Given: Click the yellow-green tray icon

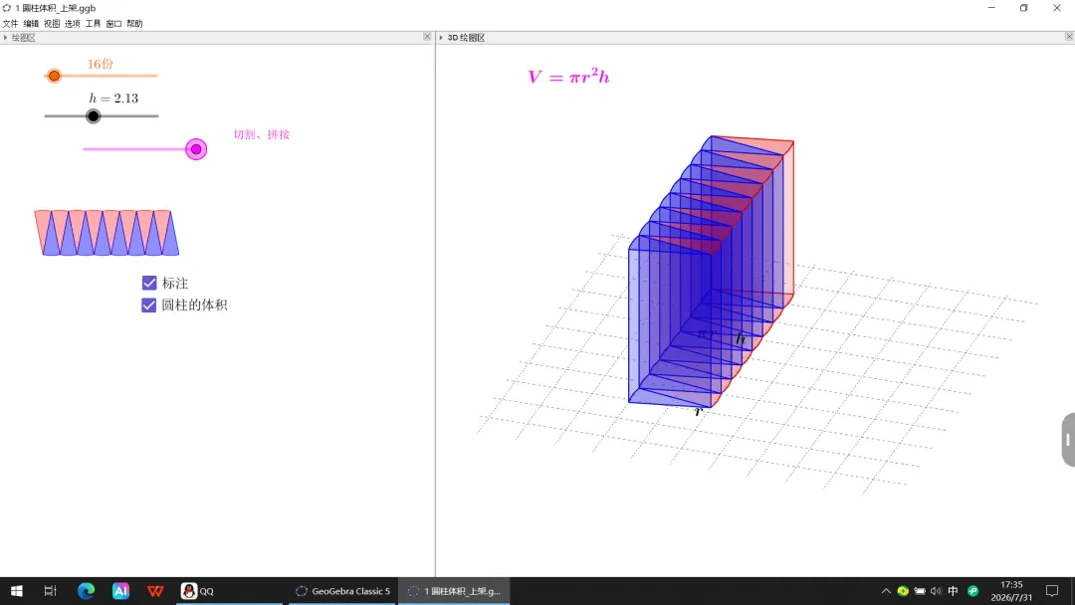Looking at the screenshot, I should [x=903, y=591].
